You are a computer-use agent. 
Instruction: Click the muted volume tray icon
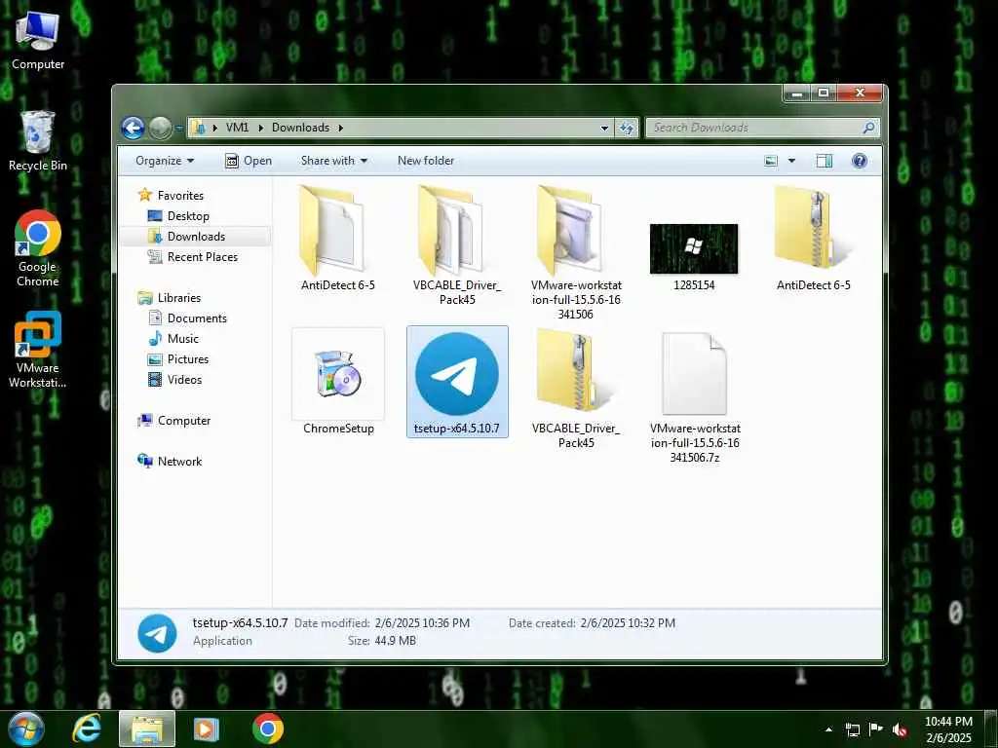(x=900, y=729)
